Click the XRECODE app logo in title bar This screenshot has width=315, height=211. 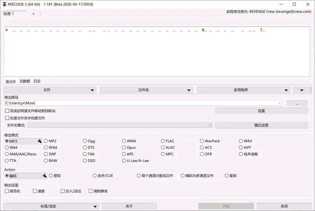(4, 4)
